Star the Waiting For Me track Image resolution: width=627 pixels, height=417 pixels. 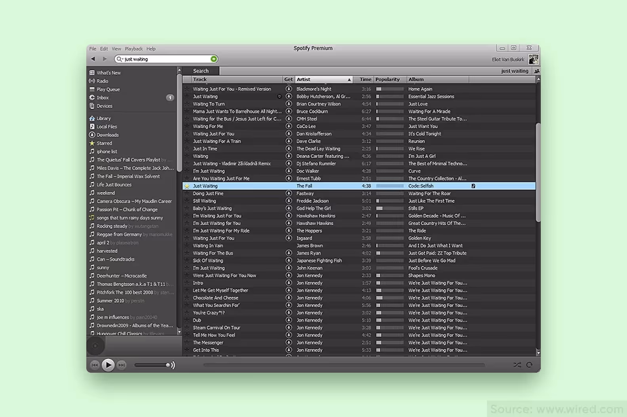pyautogui.click(x=187, y=126)
